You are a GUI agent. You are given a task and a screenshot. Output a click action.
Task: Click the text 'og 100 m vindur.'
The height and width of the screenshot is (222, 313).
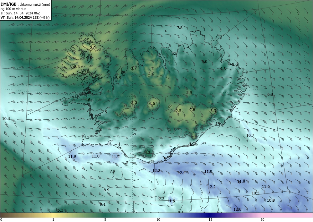13,9
